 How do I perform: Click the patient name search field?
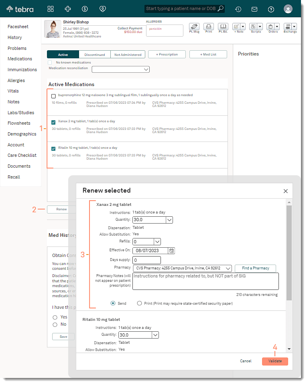tap(181, 8)
